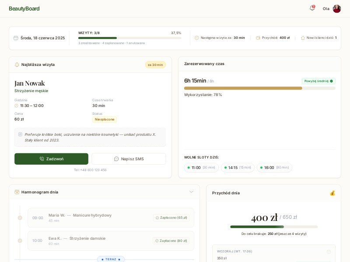The height and width of the screenshot is (262, 350).
Task: Click the money bag icon in Przychód dnia
Action: (332, 193)
